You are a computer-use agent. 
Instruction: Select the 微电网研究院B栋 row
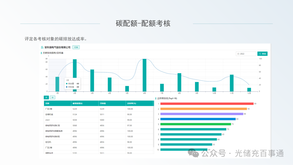tap(98, 137)
